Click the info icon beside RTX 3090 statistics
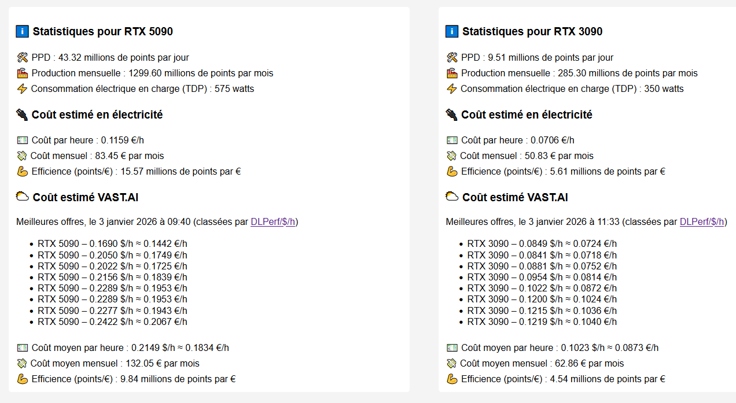The height and width of the screenshot is (403, 736). pyautogui.click(x=451, y=32)
